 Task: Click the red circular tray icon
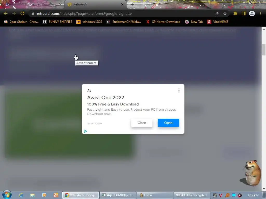click(x=240, y=195)
